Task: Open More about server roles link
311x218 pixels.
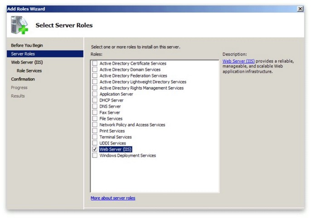Action: 113,198
